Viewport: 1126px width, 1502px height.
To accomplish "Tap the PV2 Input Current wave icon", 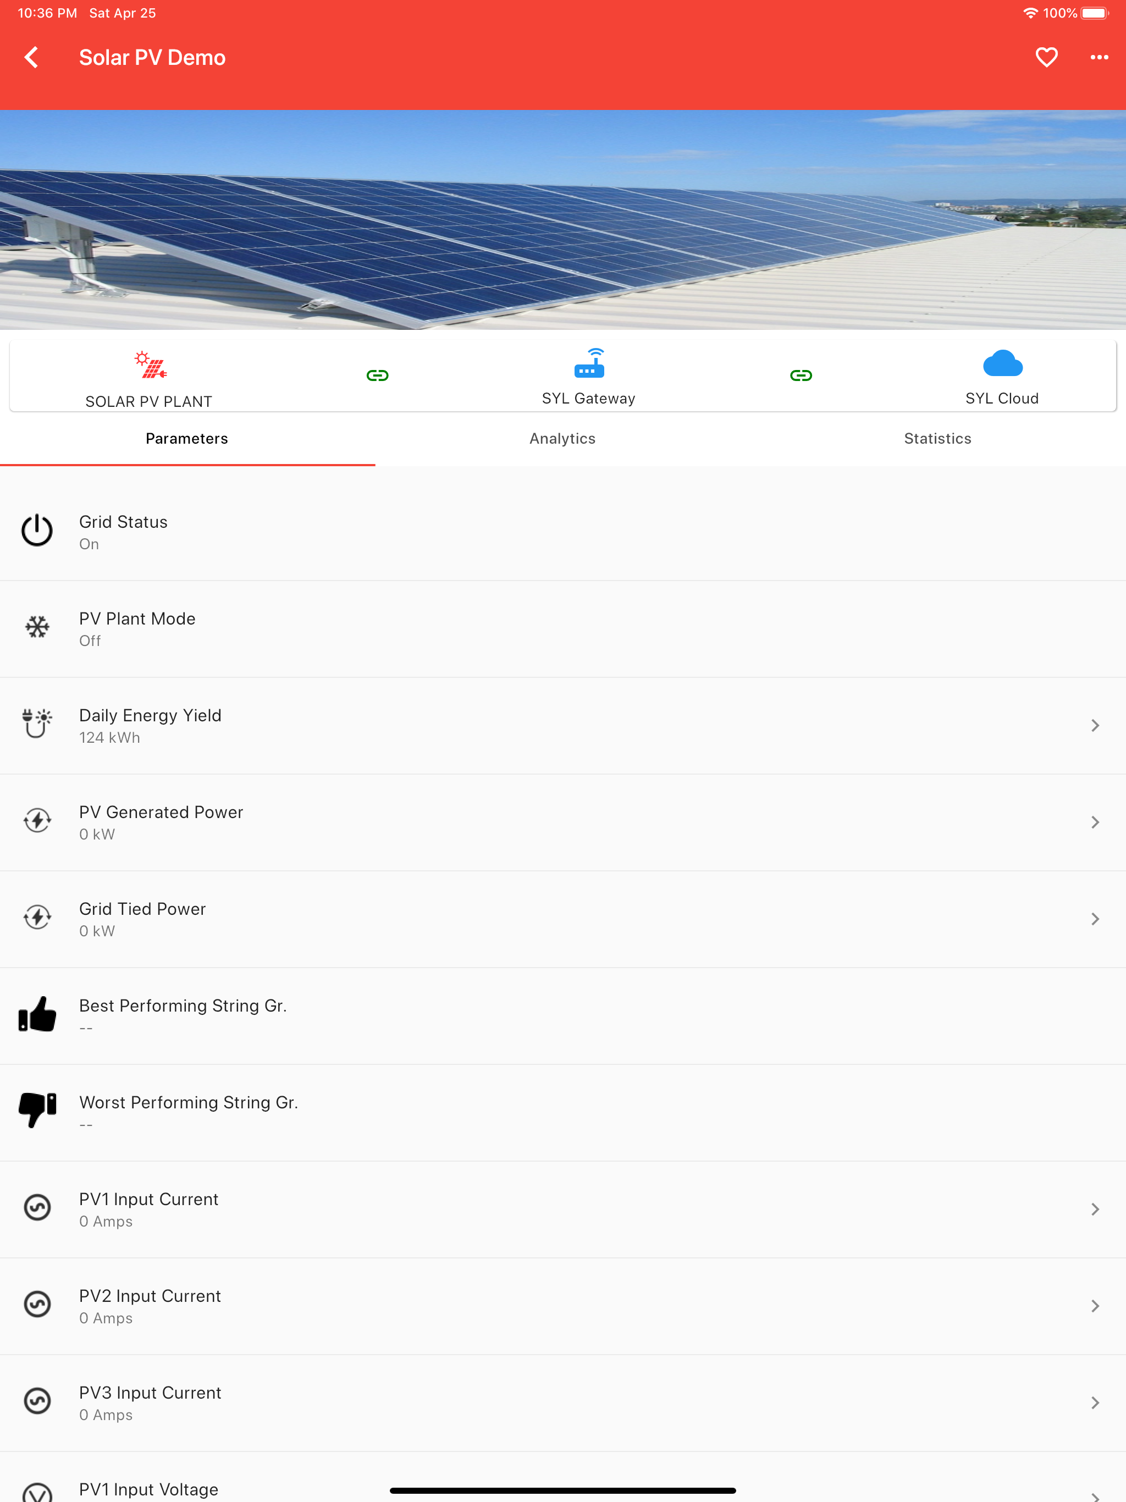I will [x=37, y=1305].
